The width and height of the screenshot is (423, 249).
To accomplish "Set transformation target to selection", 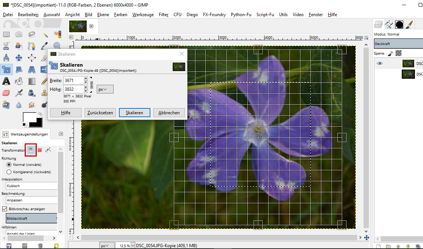I will [x=40, y=150].
